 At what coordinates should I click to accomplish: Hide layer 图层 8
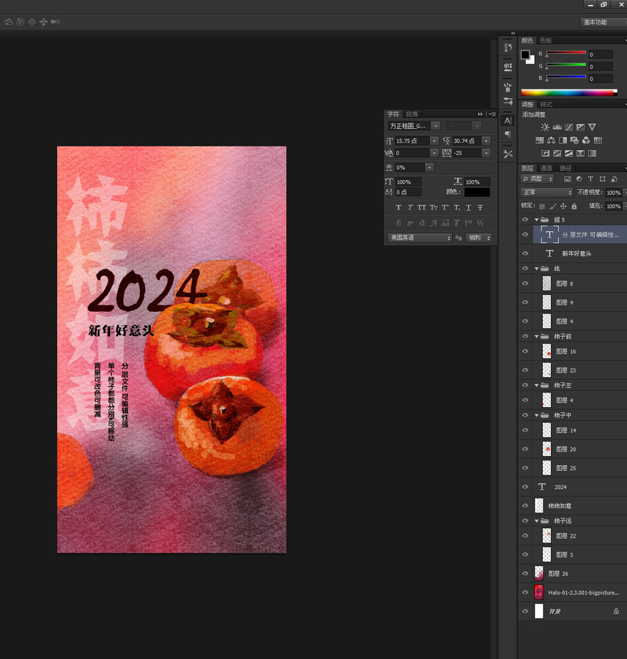[x=525, y=283]
